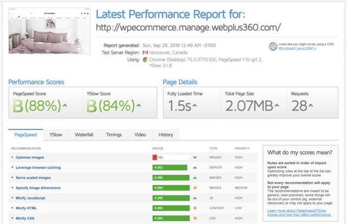Click the green grade bar for Minify CSS
The width and height of the screenshot is (347, 224).
(171, 218)
